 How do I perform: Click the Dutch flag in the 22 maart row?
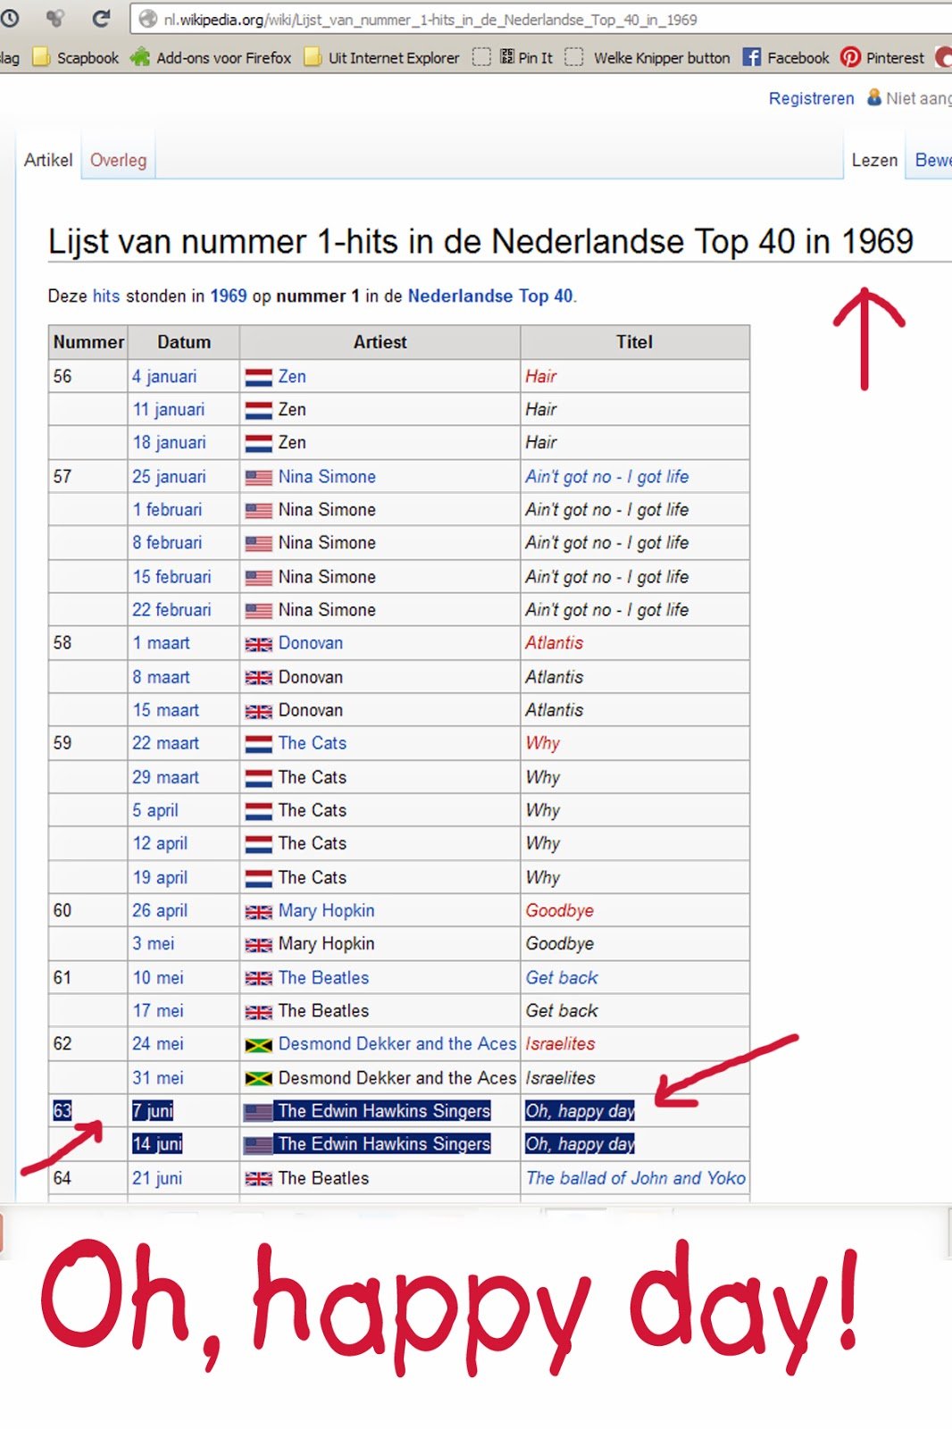pyautogui.click(x=258, y=744)
